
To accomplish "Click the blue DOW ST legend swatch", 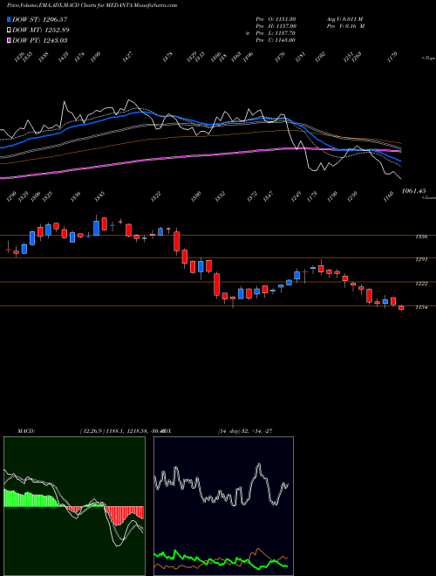I will pyautogui.click(x=10, y=19).
